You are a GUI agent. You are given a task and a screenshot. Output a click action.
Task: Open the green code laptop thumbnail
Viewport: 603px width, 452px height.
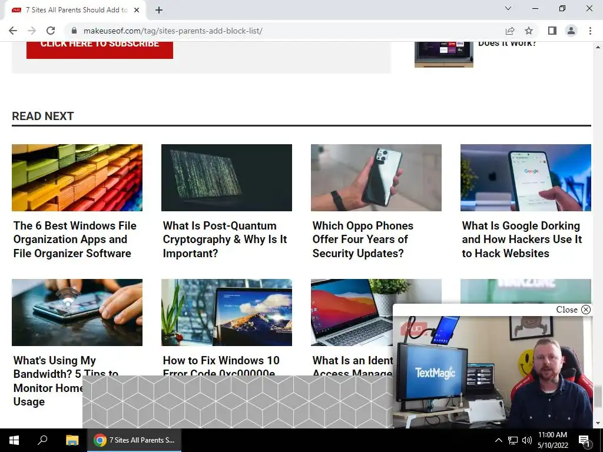[227, 178]
